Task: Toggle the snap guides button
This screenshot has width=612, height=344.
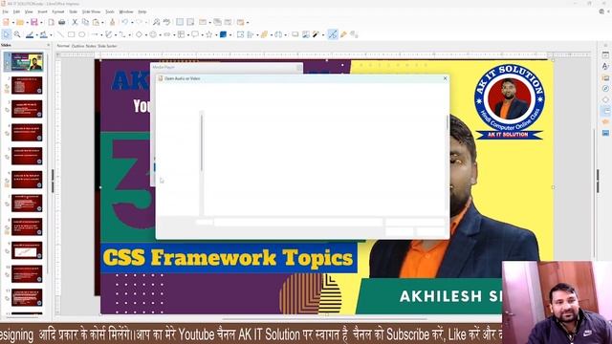Action: pos(190,22)
